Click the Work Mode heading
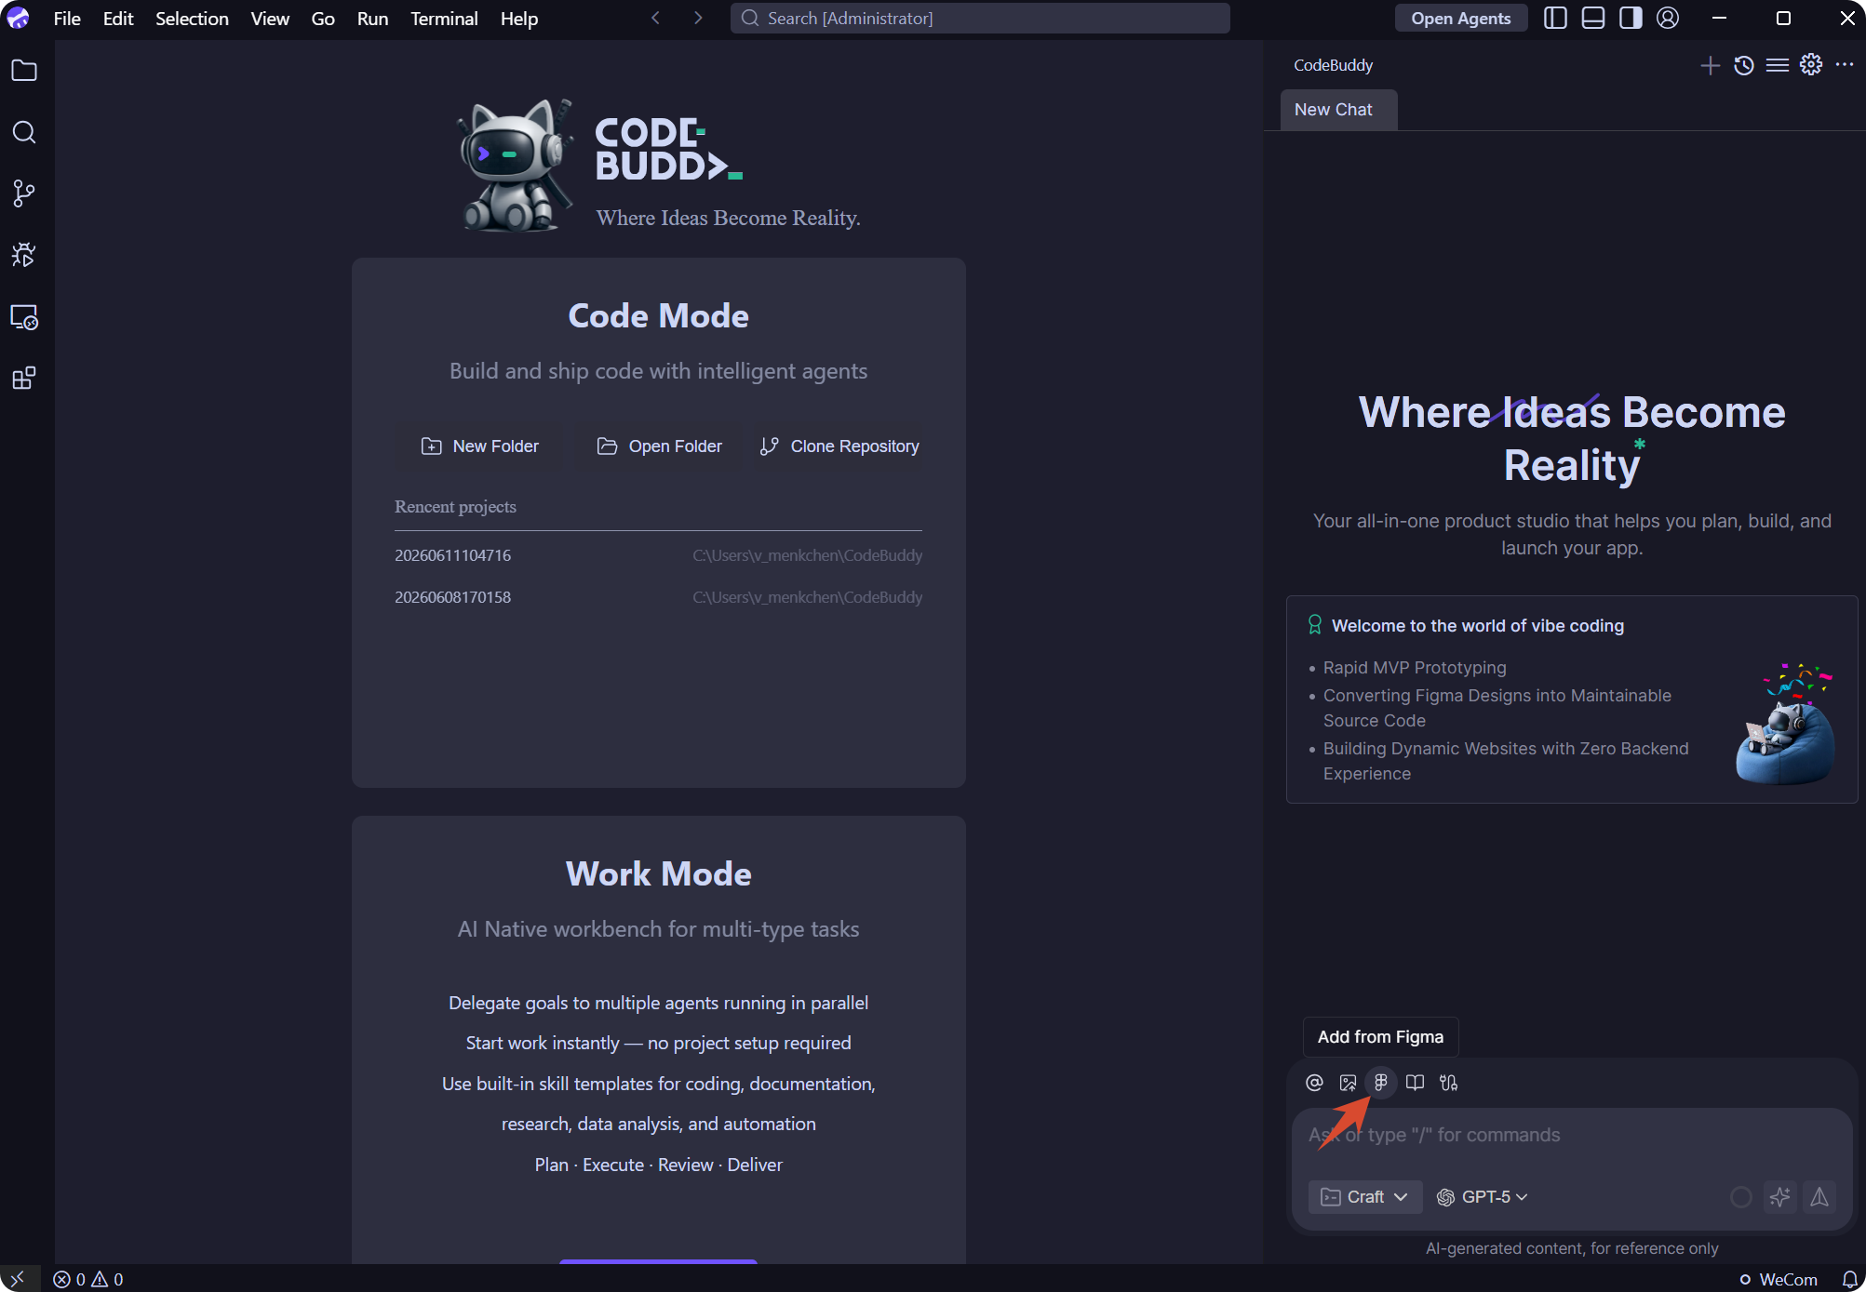This screenshot has width=1866, height=1292. tap(659, 874)
